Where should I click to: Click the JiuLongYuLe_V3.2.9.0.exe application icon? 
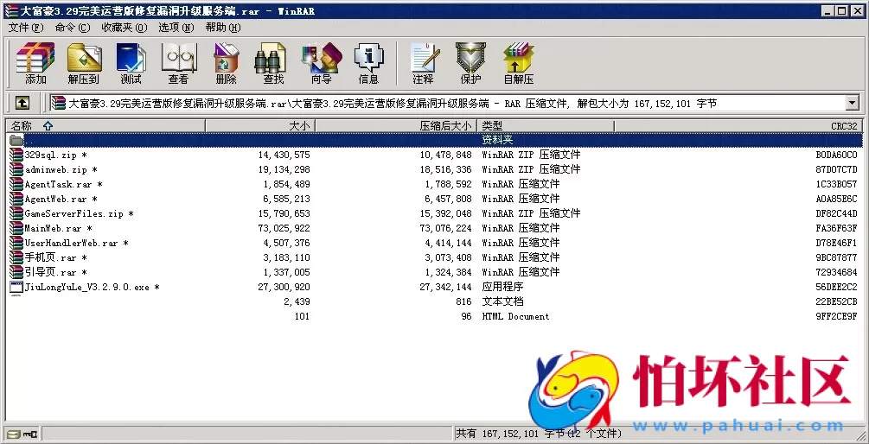pyautogui.click(x=16, y=288)
